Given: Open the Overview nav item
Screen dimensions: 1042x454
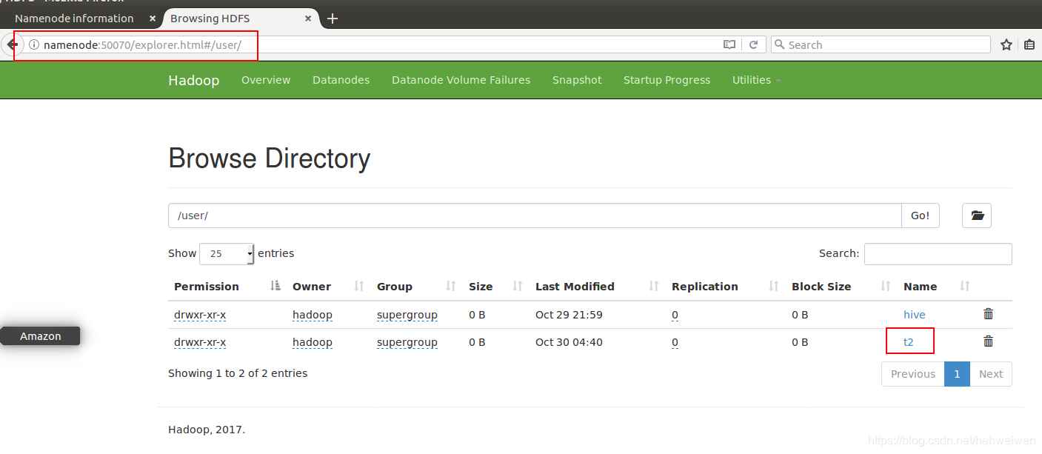Looking at the screenshot, I should point(266,80).
